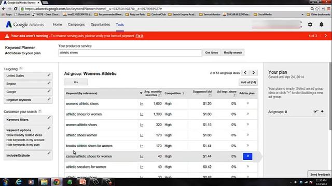Open Competition column help icon

(x=183, y=94)
